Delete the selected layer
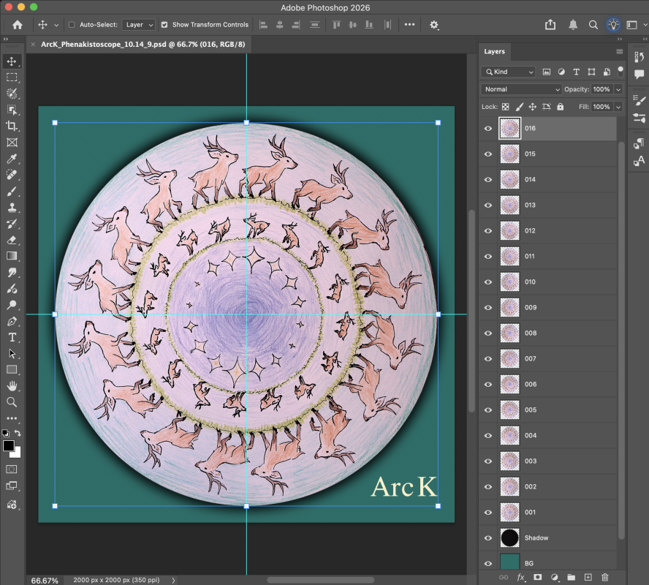The image size is (649, 585). [604, 577]
